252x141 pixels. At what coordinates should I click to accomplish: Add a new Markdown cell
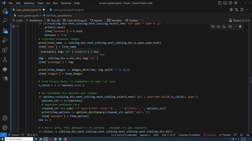point(34,20)
